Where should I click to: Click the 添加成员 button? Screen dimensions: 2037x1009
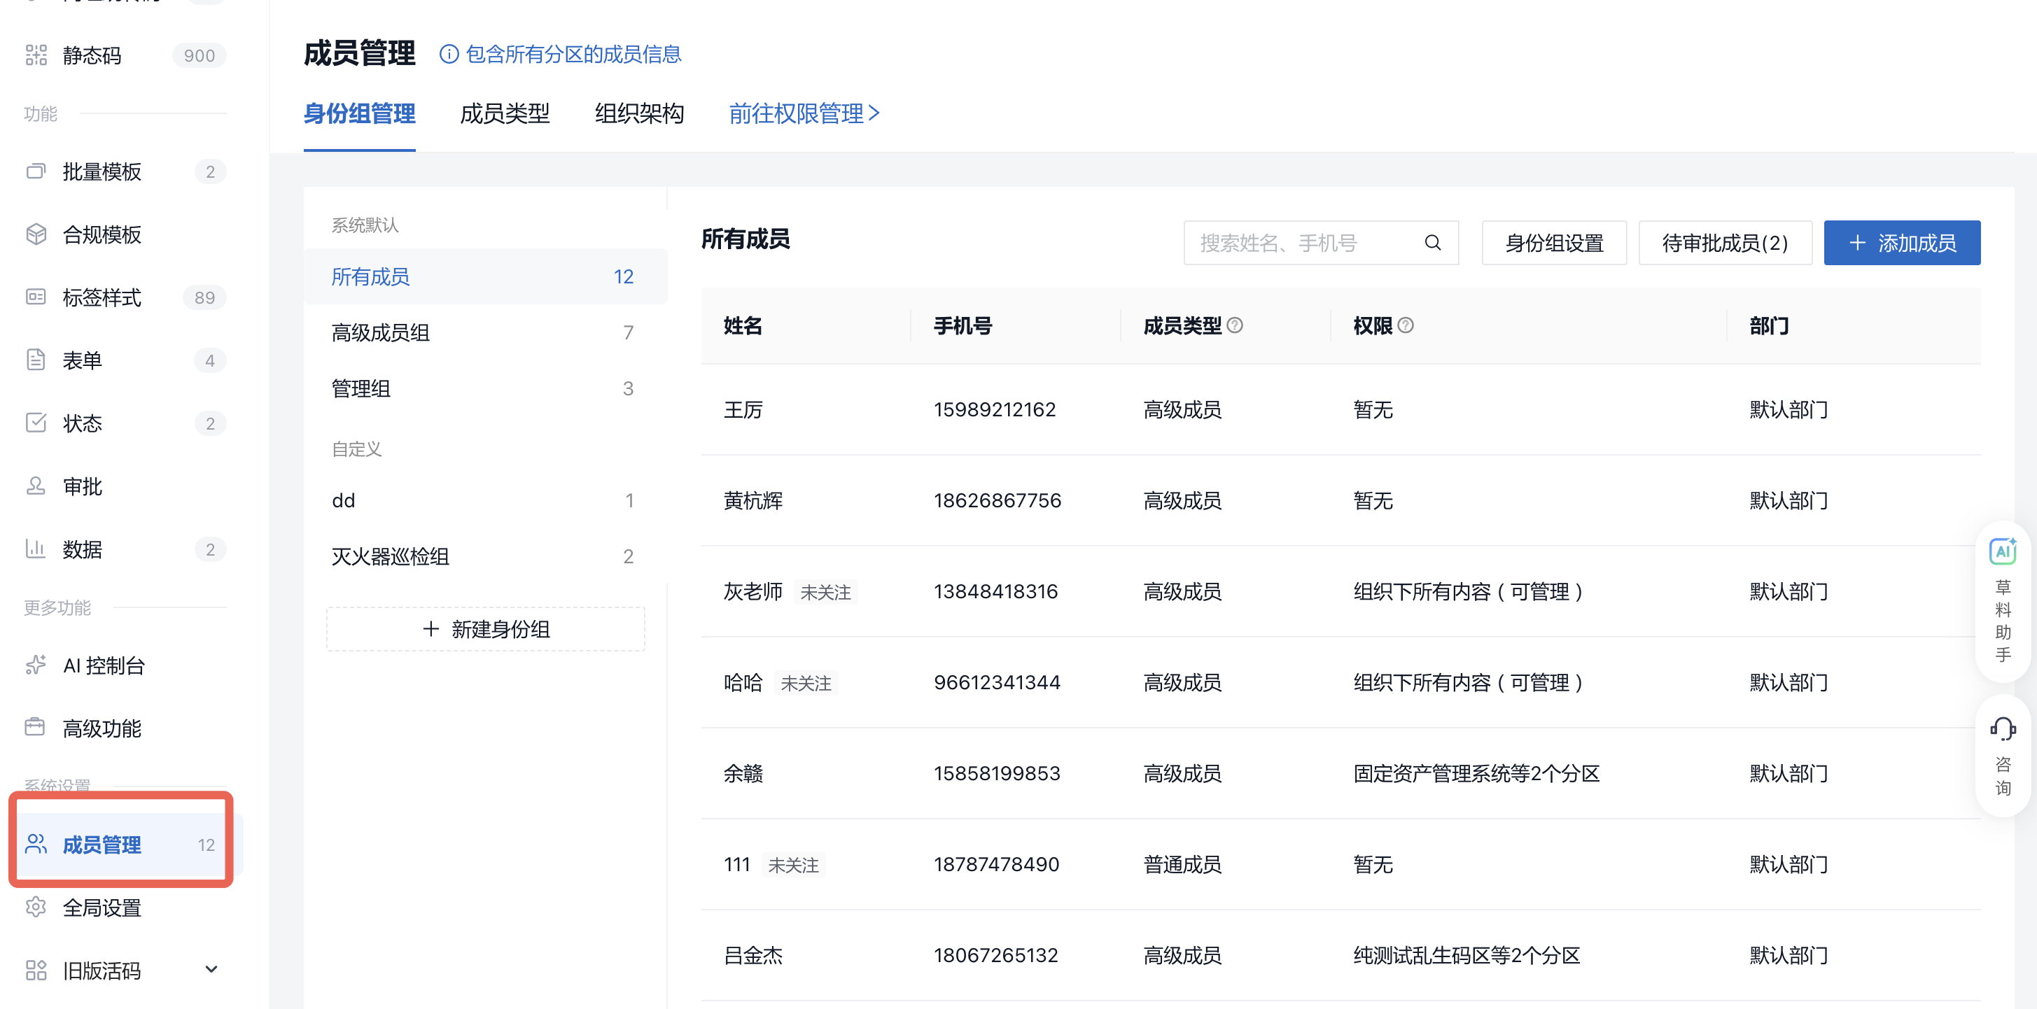tap(1902, 243)
